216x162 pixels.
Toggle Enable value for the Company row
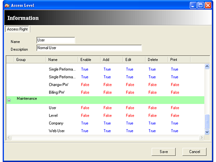click(85, 123)
